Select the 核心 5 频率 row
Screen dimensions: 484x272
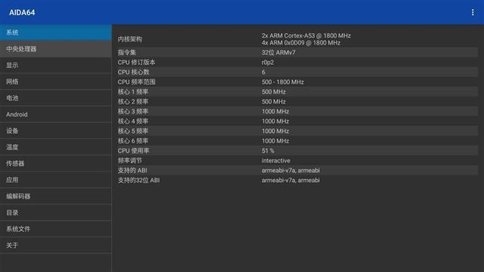point(297,131)
